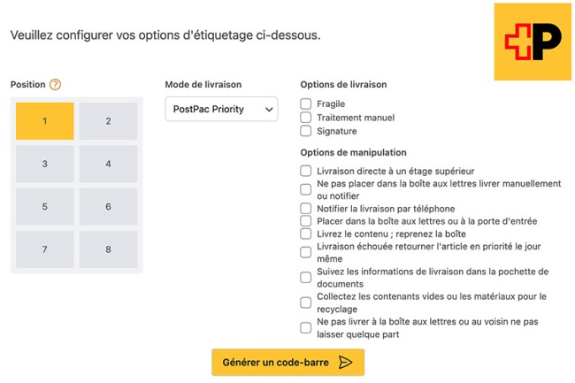Toggle Livrez le contenu ; reprenez la boîte
This screenshot has height=383, width=575.
click(x=306, y=234)
